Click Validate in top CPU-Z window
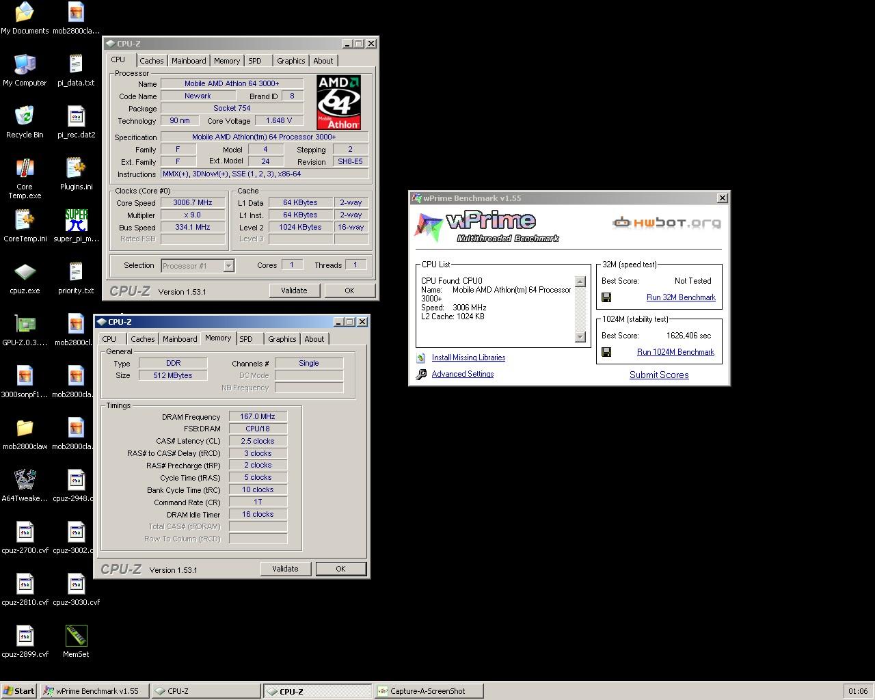 coord(294,291)
